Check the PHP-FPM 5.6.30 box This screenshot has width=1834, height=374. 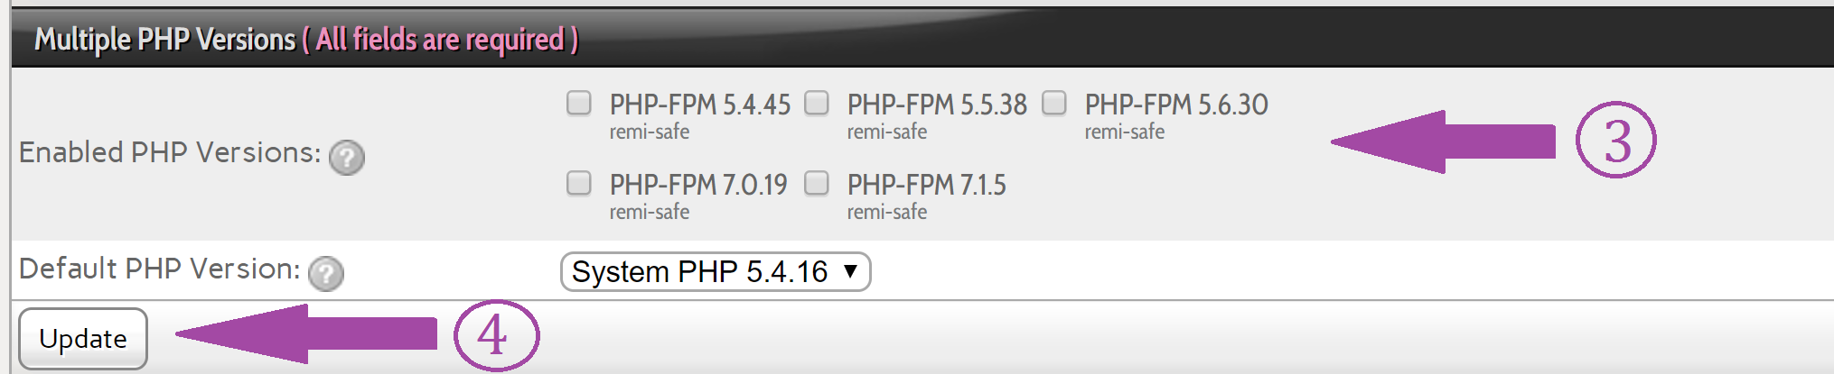point(1054,103)
